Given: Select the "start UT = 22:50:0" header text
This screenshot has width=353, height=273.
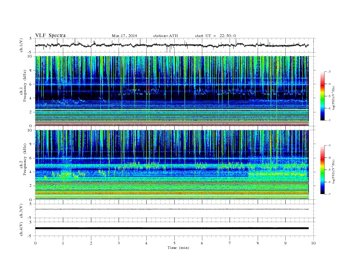Looking at the screenshot, I should [215, 36].
